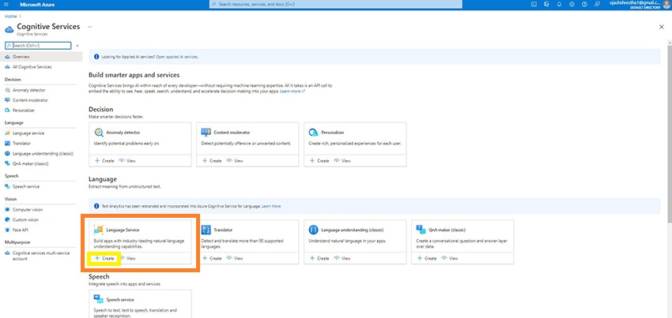Click the Translator card icon
672x318 pixels.
[x=206, y=230]
